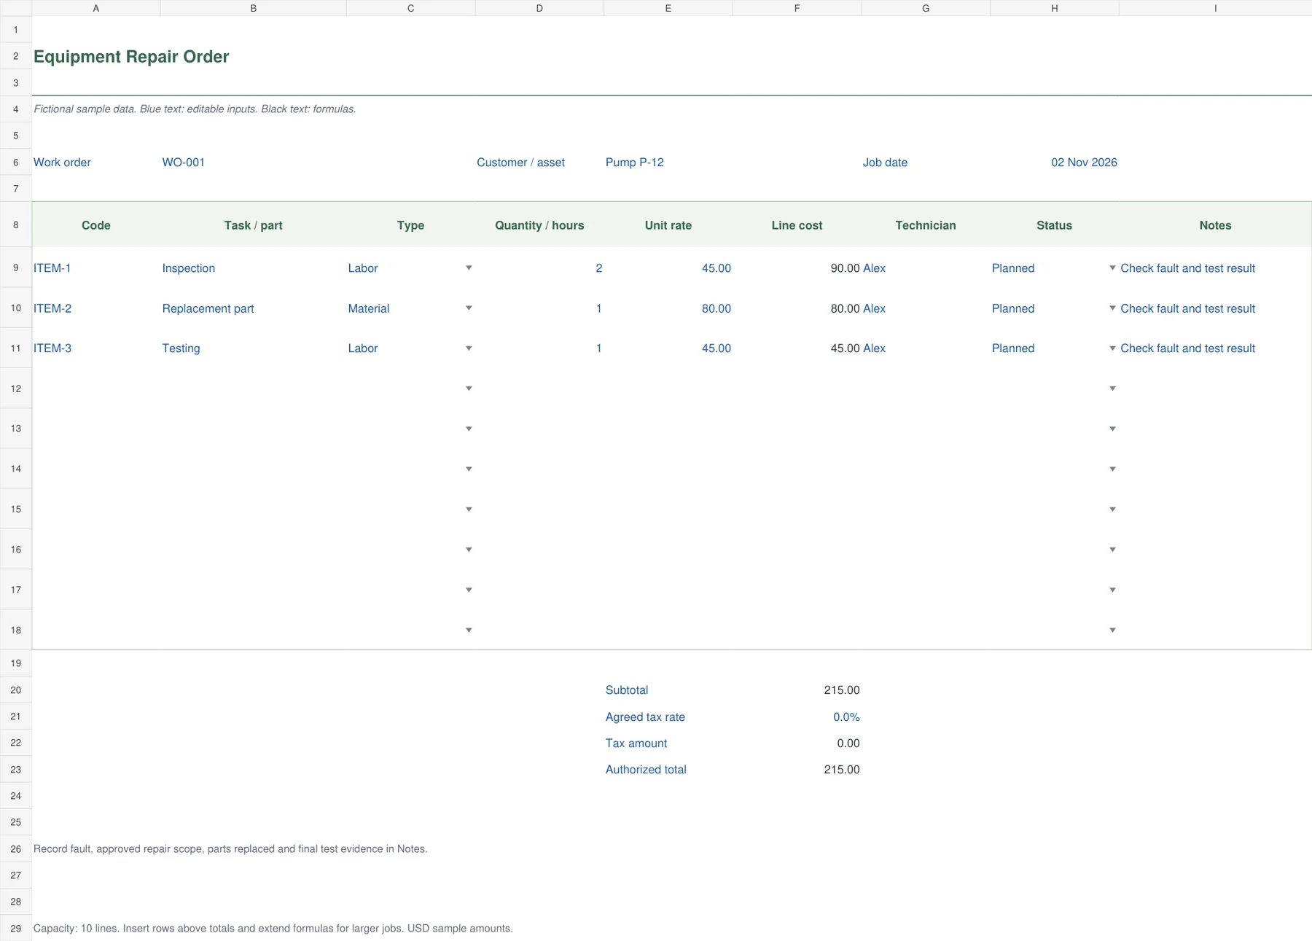Select the Customer / asset label
1312x941 pixels.
[520, 163]
